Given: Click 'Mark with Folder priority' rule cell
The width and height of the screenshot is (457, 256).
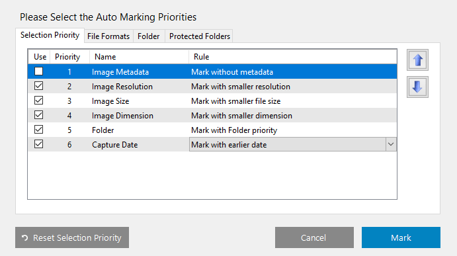Looking at the screenshot, I should 292,130.
